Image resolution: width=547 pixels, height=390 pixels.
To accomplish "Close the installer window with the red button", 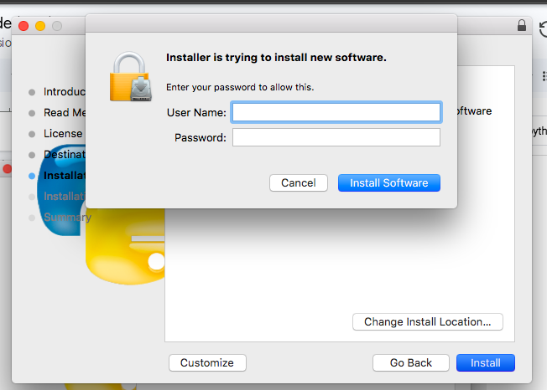I will pos(23,27).
